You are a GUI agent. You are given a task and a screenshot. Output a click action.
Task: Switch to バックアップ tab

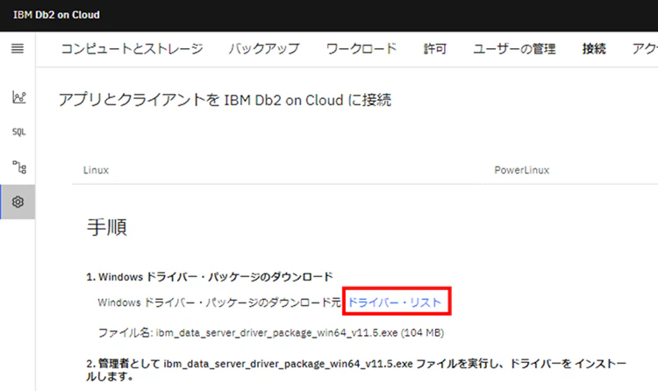pos(264,49)
